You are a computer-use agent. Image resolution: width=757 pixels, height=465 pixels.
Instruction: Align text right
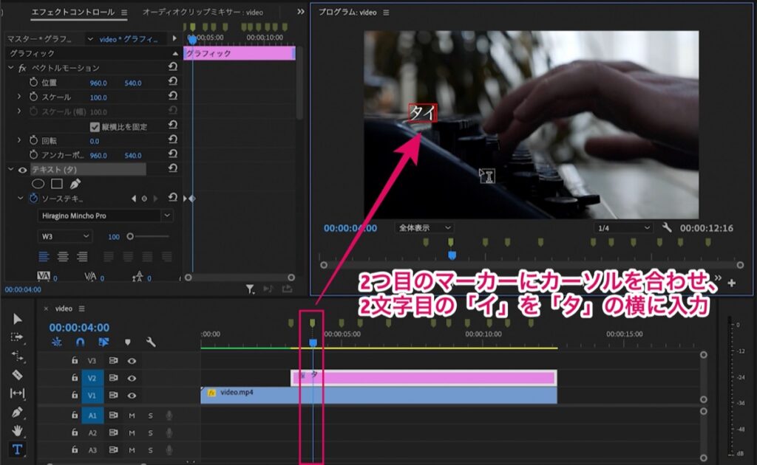click(82, 256)
